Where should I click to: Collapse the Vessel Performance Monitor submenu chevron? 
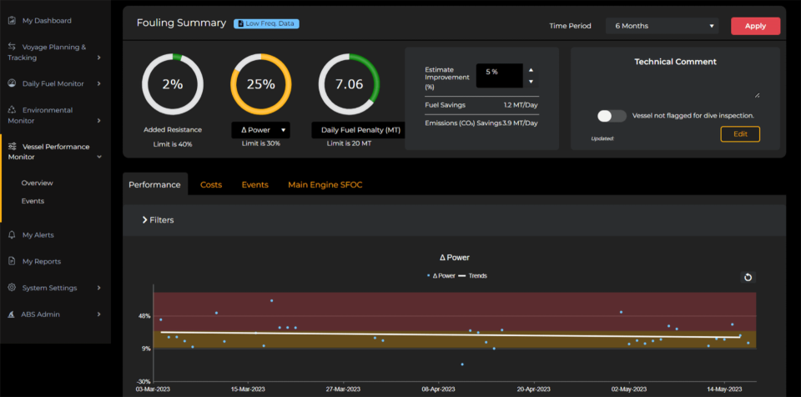(x=99, y=158)
